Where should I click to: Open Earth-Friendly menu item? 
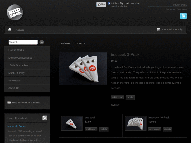pos(27,73)
